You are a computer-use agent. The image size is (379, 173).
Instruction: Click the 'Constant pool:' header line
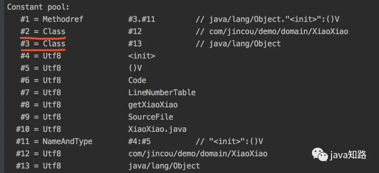click(x=38, y=7)
